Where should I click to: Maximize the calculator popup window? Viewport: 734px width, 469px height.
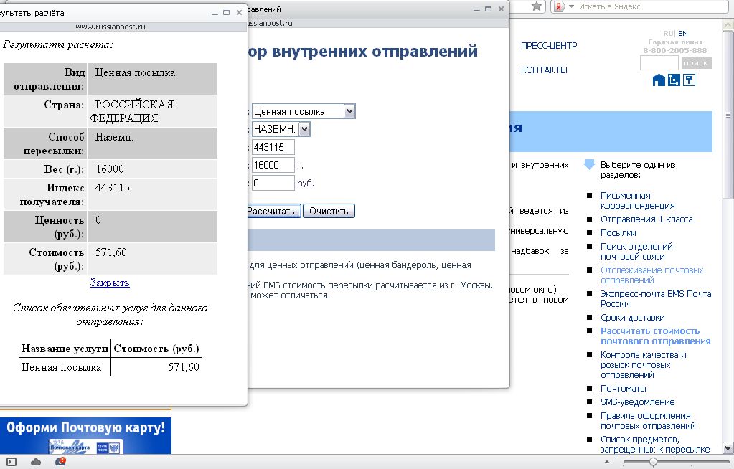click(488, 9)
